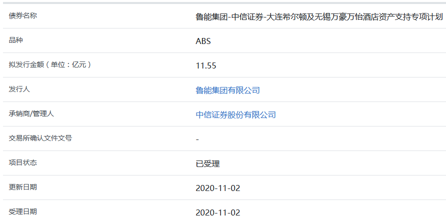Click the dash value for 交易所确认文件文号
Screen dimensions: 446x222
[197, 139]
